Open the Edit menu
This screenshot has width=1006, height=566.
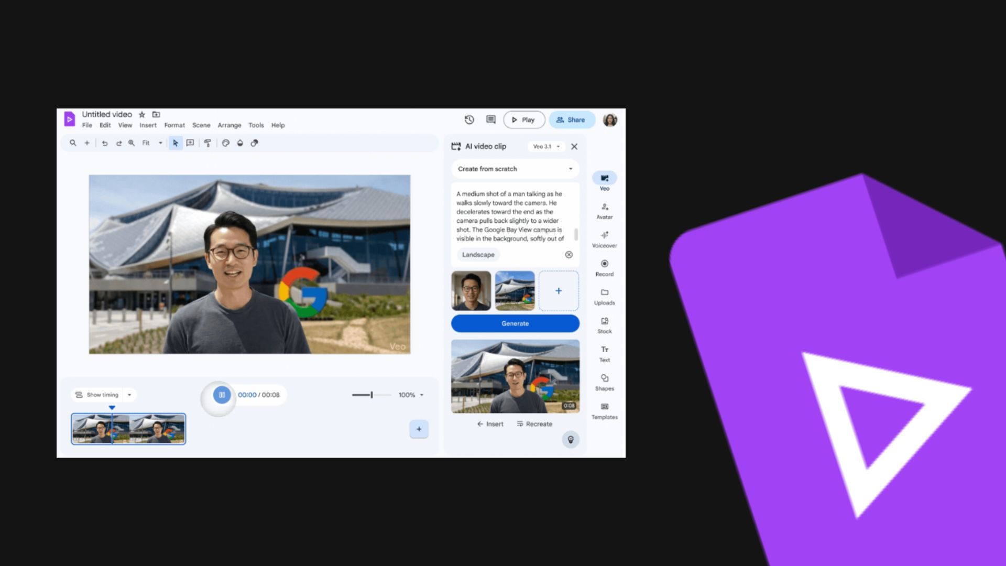click(105, 125)
